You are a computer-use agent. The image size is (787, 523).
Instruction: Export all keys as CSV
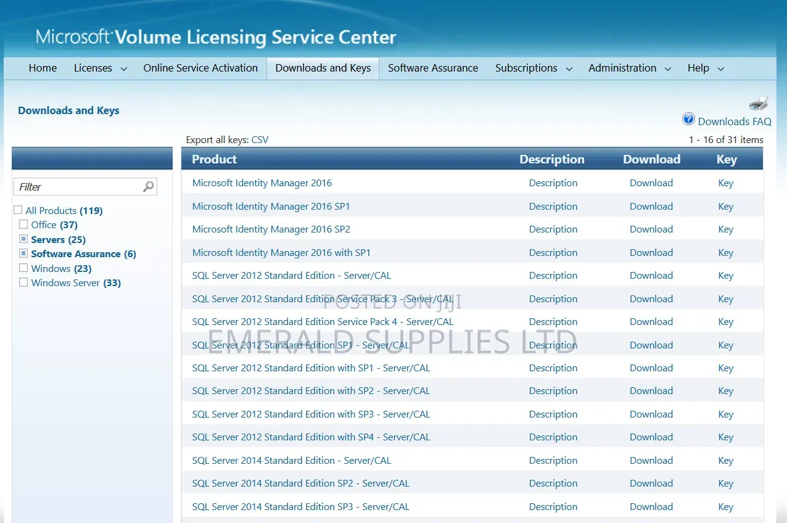click(260, 140)
